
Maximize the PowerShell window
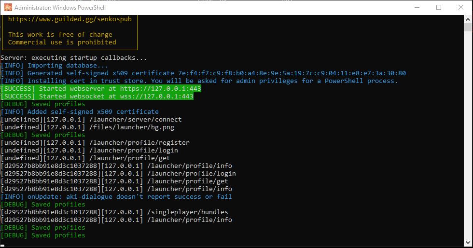coord(439,8)
